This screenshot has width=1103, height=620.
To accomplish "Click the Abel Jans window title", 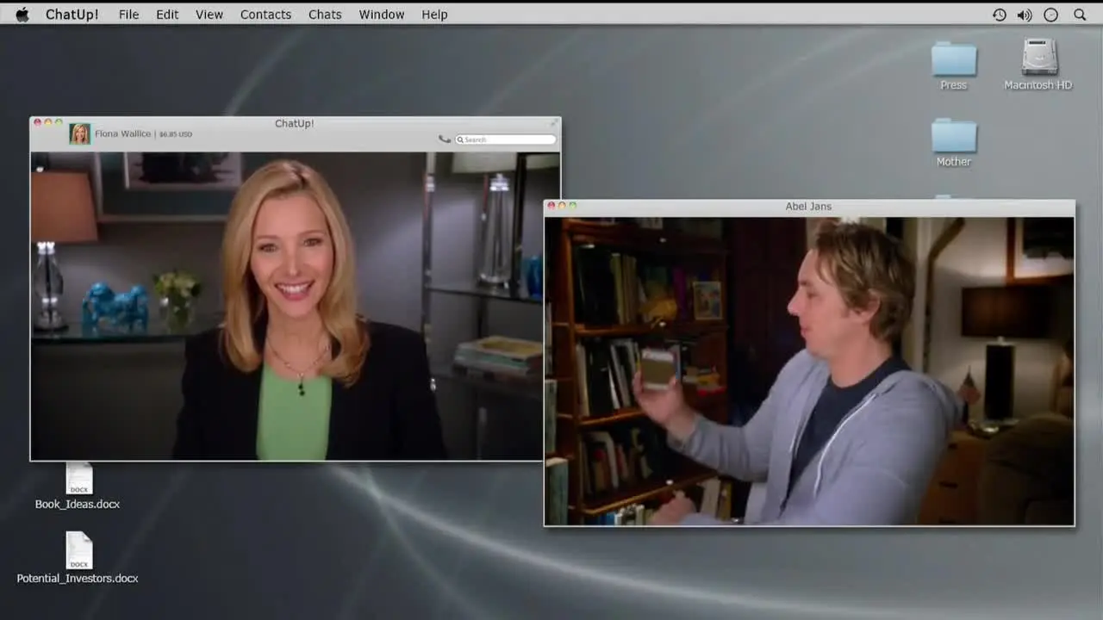I will [808, 207].
